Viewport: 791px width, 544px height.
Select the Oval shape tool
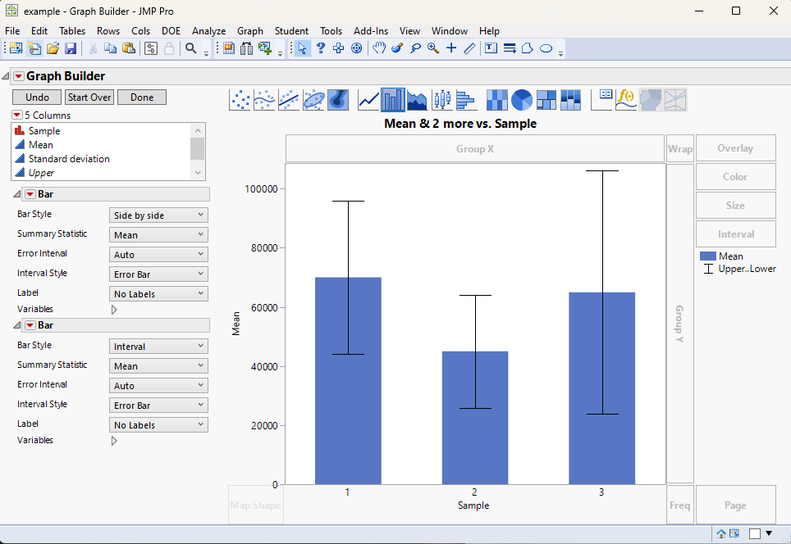[546, 48]
